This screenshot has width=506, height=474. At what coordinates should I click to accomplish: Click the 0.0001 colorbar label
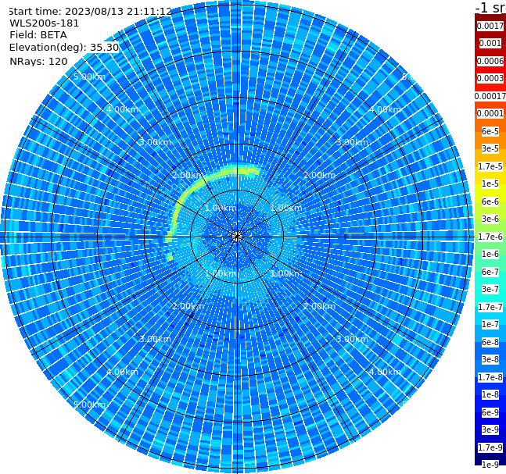490,113
